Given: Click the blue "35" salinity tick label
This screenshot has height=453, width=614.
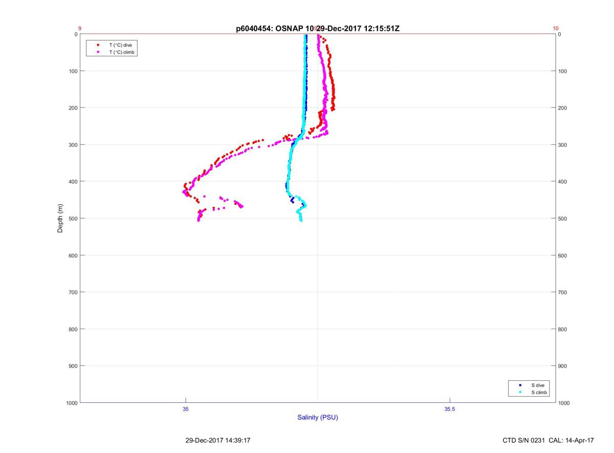Looking at the screenshot, I should pos(186,409).
